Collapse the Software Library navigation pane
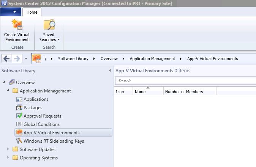Viewport: 256px width, 167px height. (x=110, y=70)
